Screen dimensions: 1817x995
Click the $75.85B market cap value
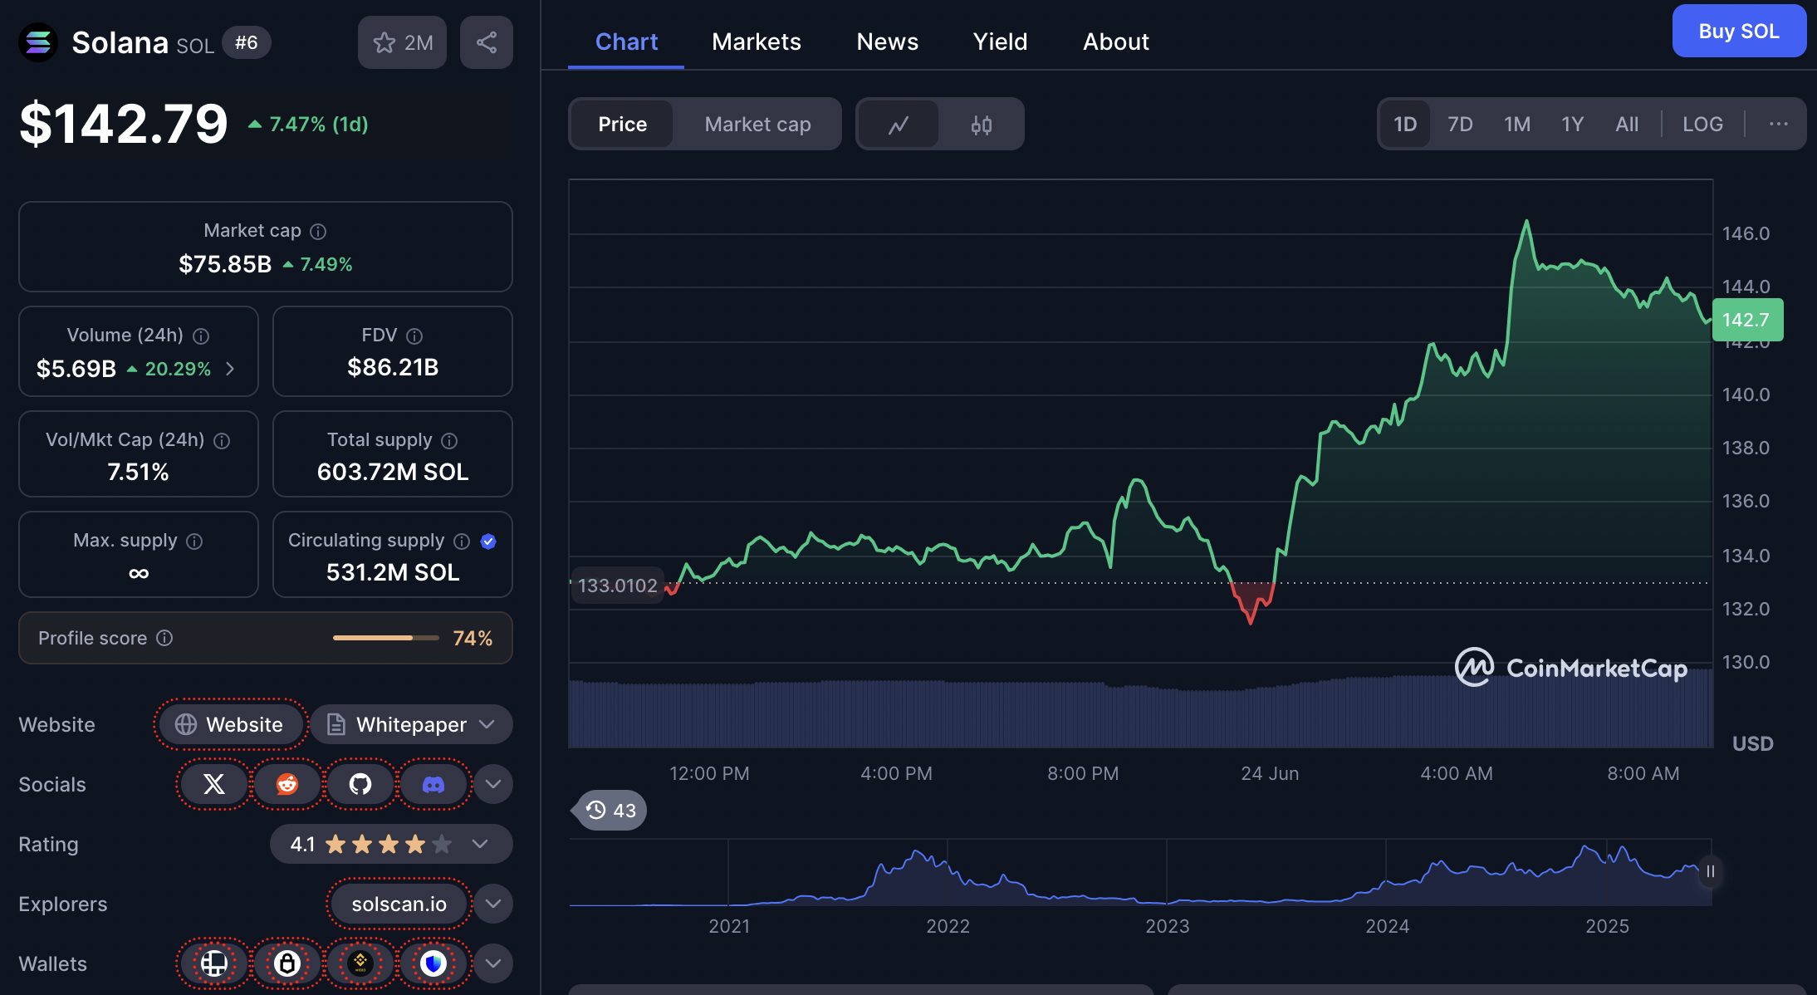(x=225, y=264)
